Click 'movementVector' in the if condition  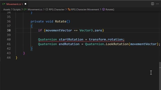pyautogui.click(x=59, y=30)
